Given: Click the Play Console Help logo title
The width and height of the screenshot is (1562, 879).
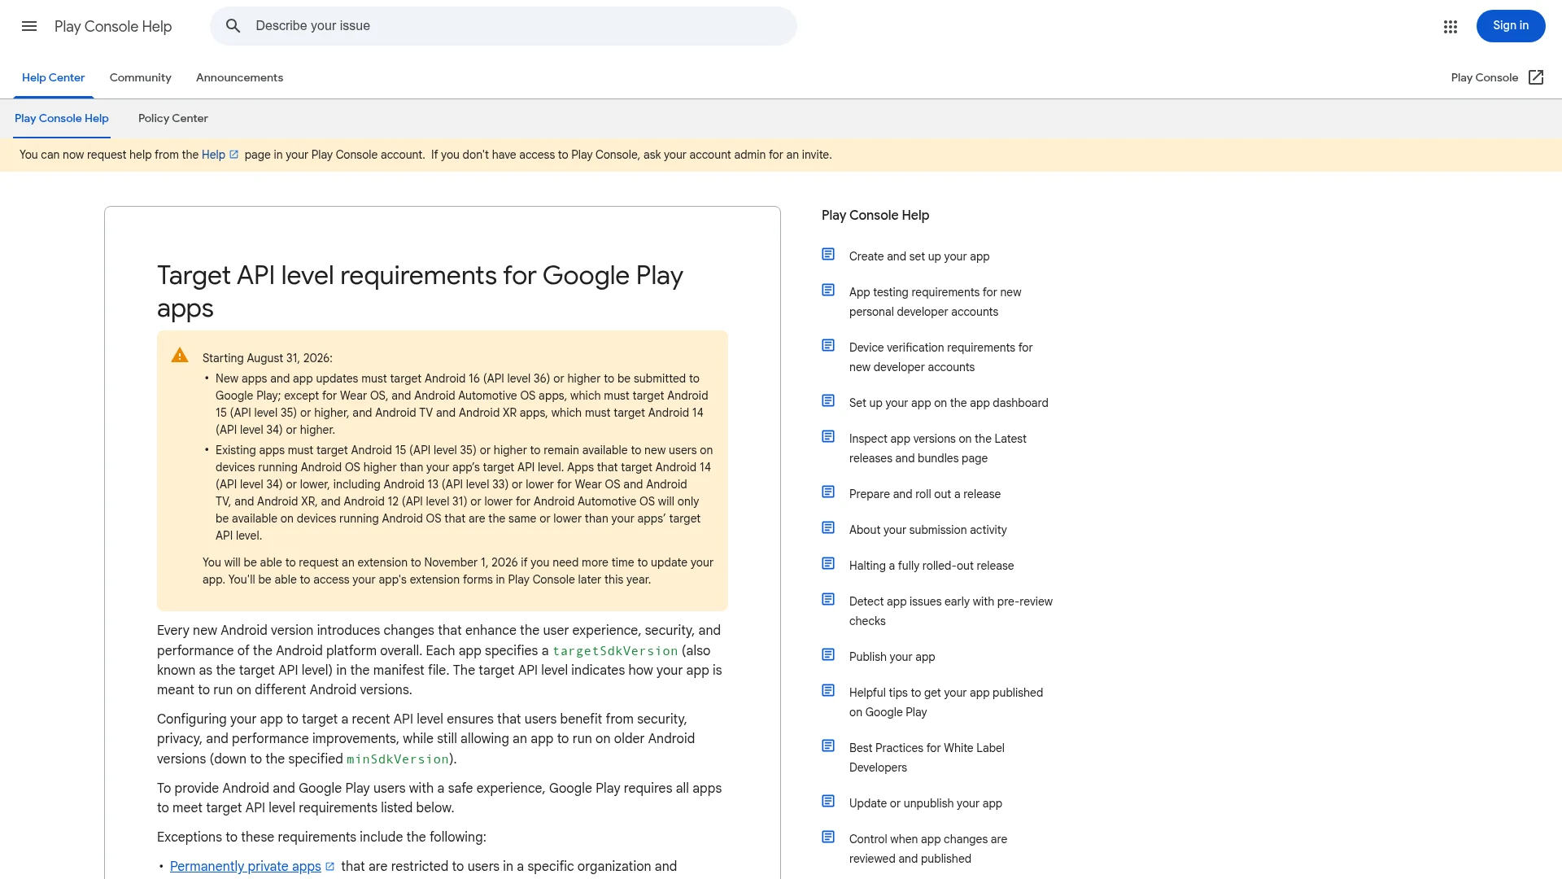Looking at the screenshot, I should [x=113, y=27].
